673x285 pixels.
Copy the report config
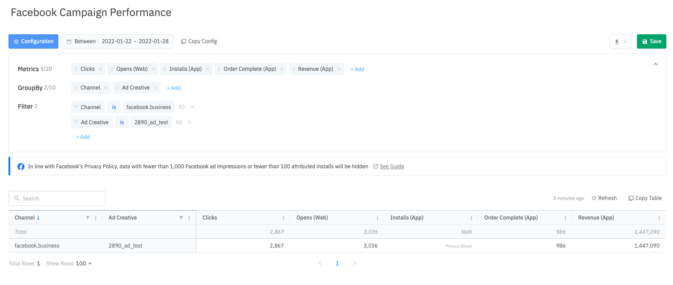tap(199, 41)
